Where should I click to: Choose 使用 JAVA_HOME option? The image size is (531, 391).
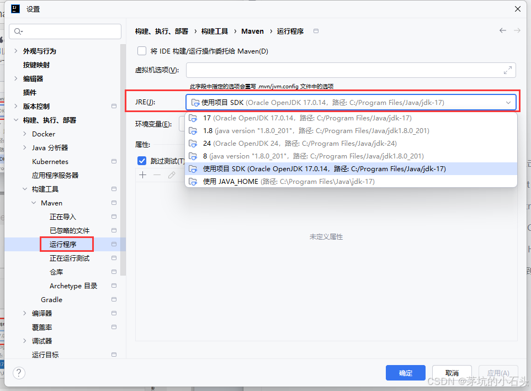point(351,182)
